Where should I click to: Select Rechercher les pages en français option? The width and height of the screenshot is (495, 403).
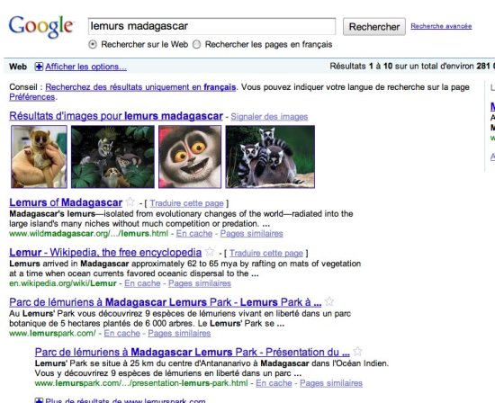tap(197, 44)
